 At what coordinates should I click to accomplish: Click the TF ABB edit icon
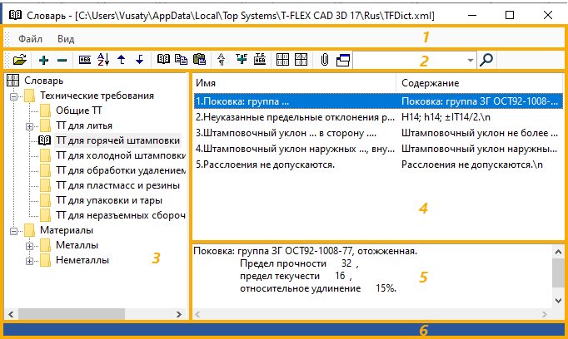coord(260,59)
